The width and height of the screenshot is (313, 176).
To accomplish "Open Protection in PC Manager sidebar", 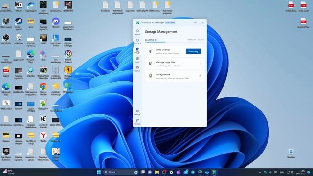I will 137,41.
